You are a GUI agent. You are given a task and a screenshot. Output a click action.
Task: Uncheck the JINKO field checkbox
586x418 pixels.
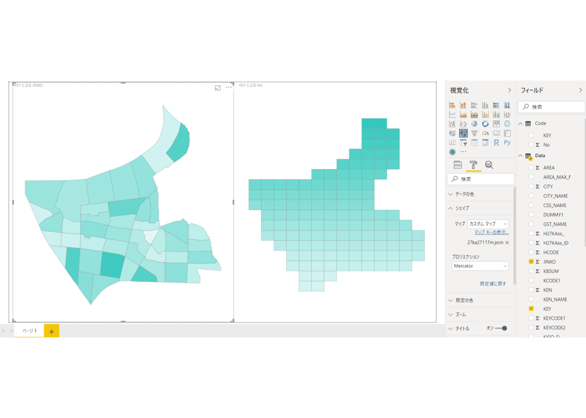[531, 262]
